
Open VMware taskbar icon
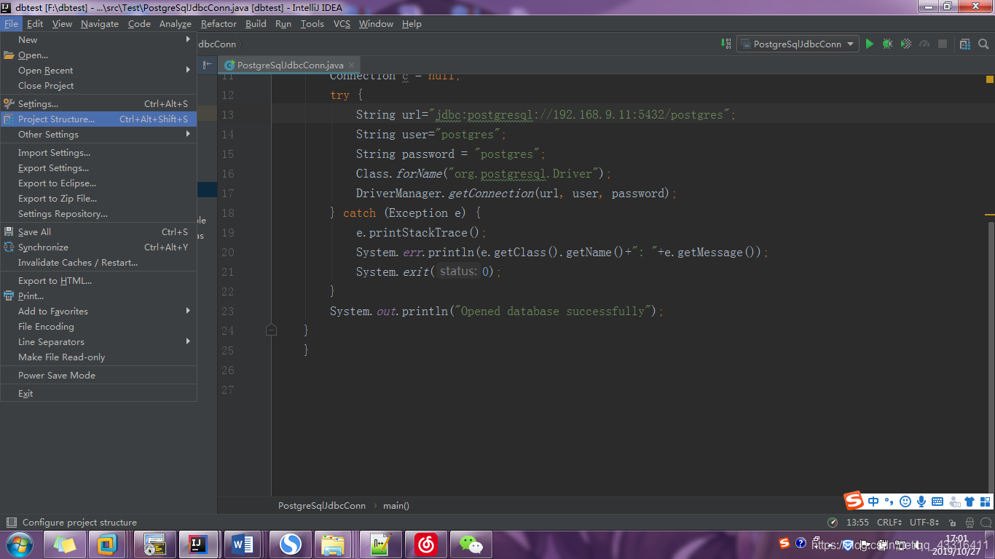tap(108, 544)
